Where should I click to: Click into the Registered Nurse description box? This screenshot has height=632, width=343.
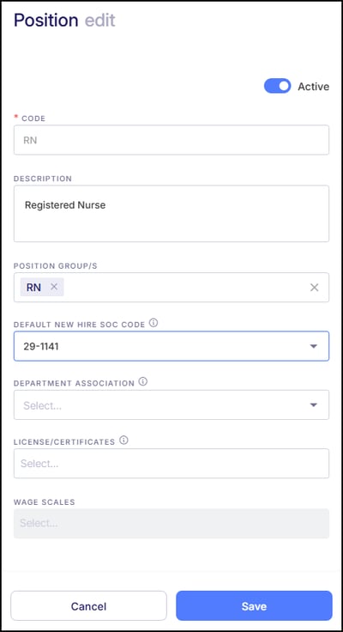click(171, 214)
